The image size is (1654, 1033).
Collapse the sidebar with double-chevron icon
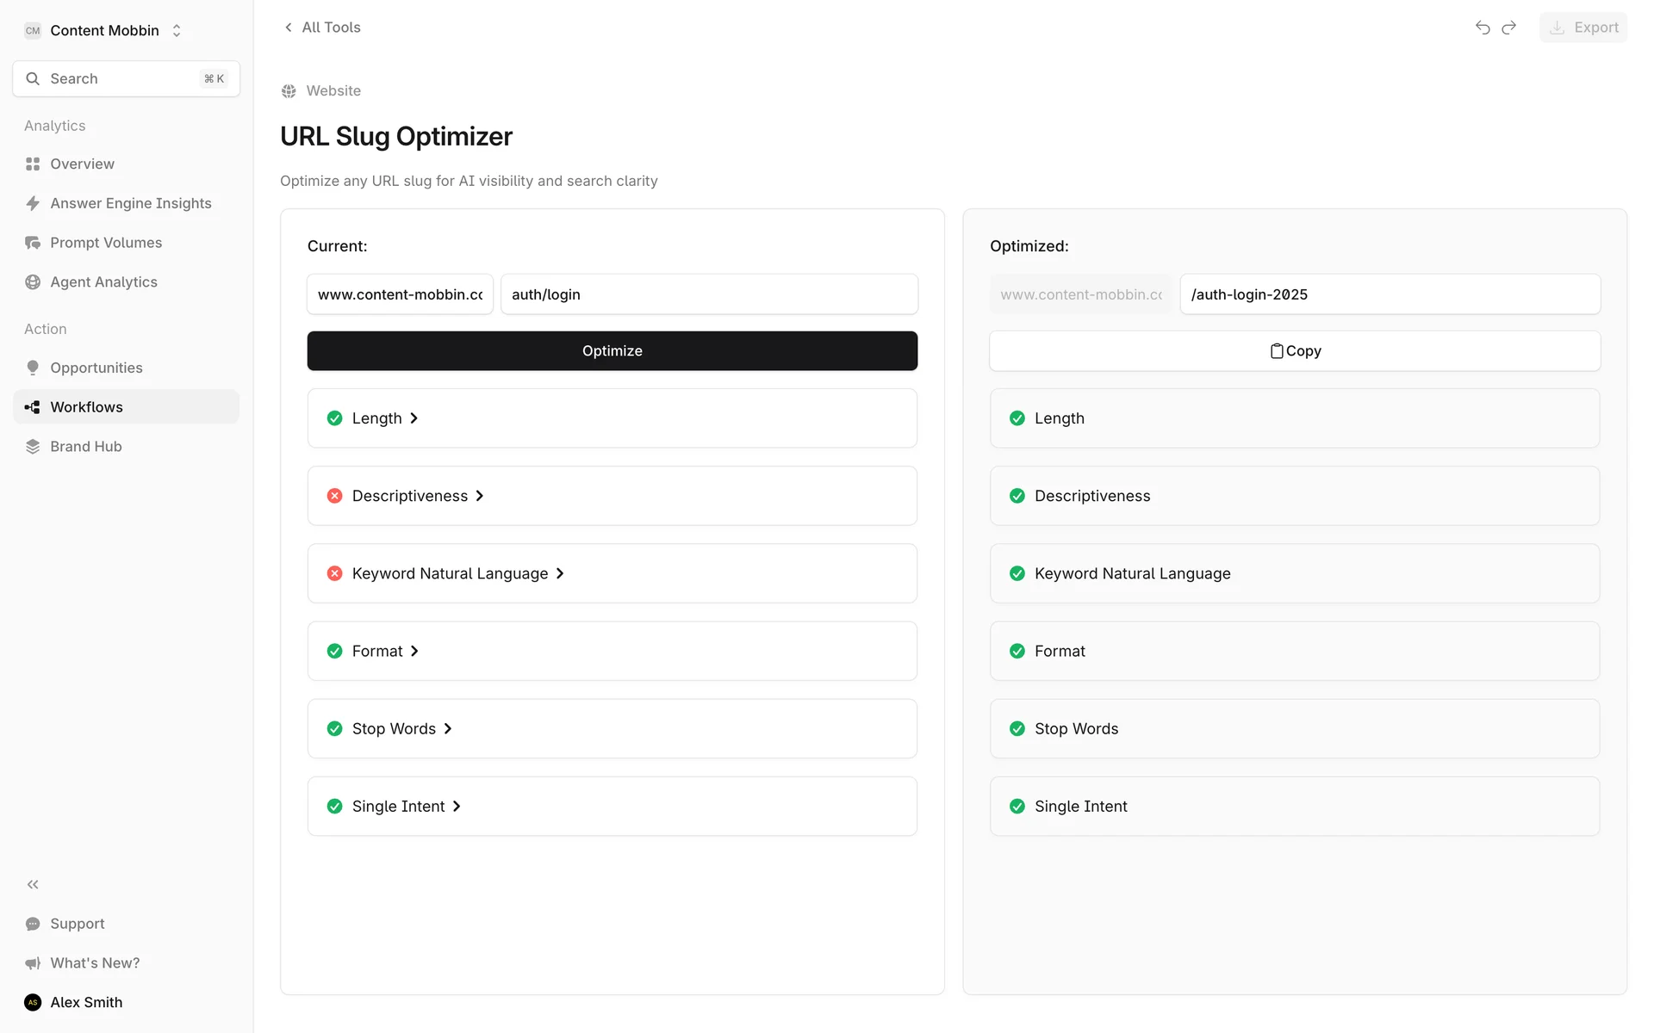[33, 884]
